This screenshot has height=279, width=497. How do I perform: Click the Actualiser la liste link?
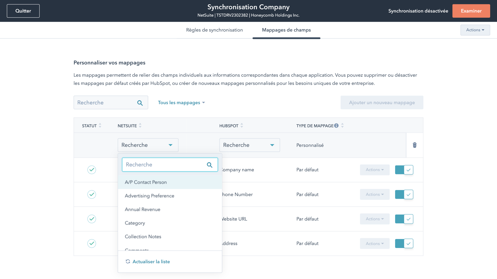tap(151, 262)
